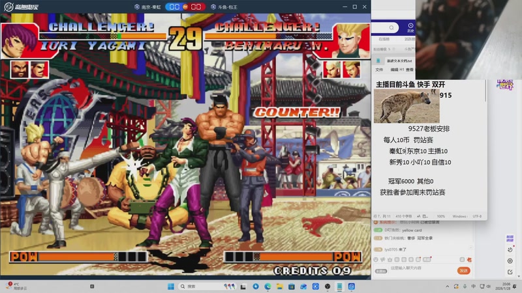Click the grey pill button left of chat input
This screenshot has width=522, height=293.
coord(381,271)
